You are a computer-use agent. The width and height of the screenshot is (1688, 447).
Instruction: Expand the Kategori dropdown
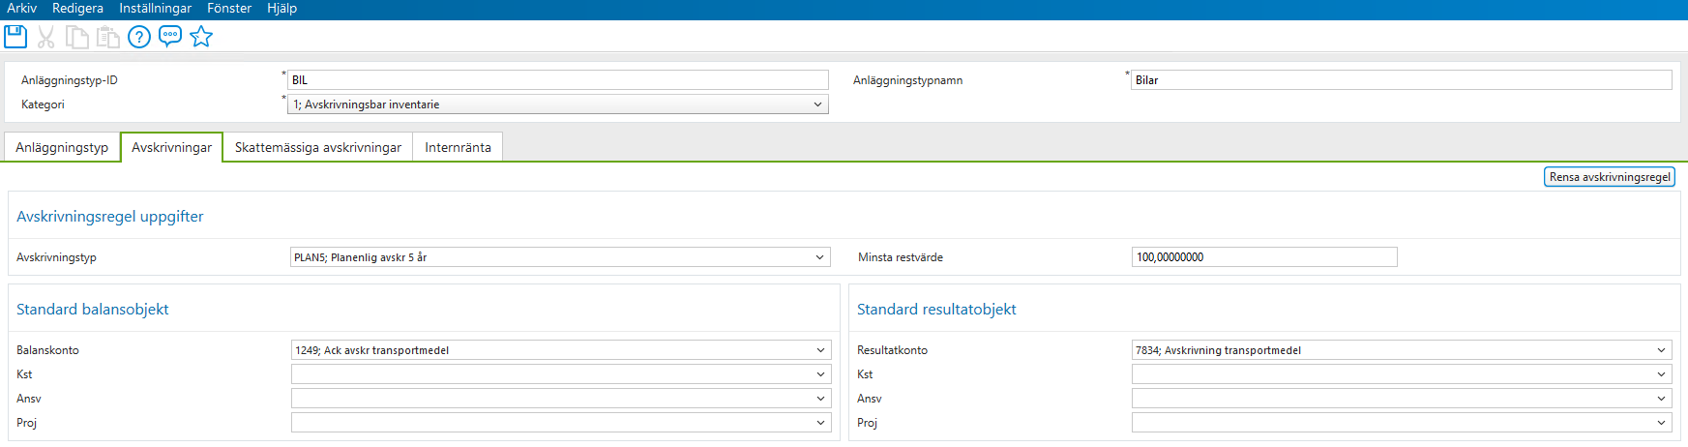point(557,104)
